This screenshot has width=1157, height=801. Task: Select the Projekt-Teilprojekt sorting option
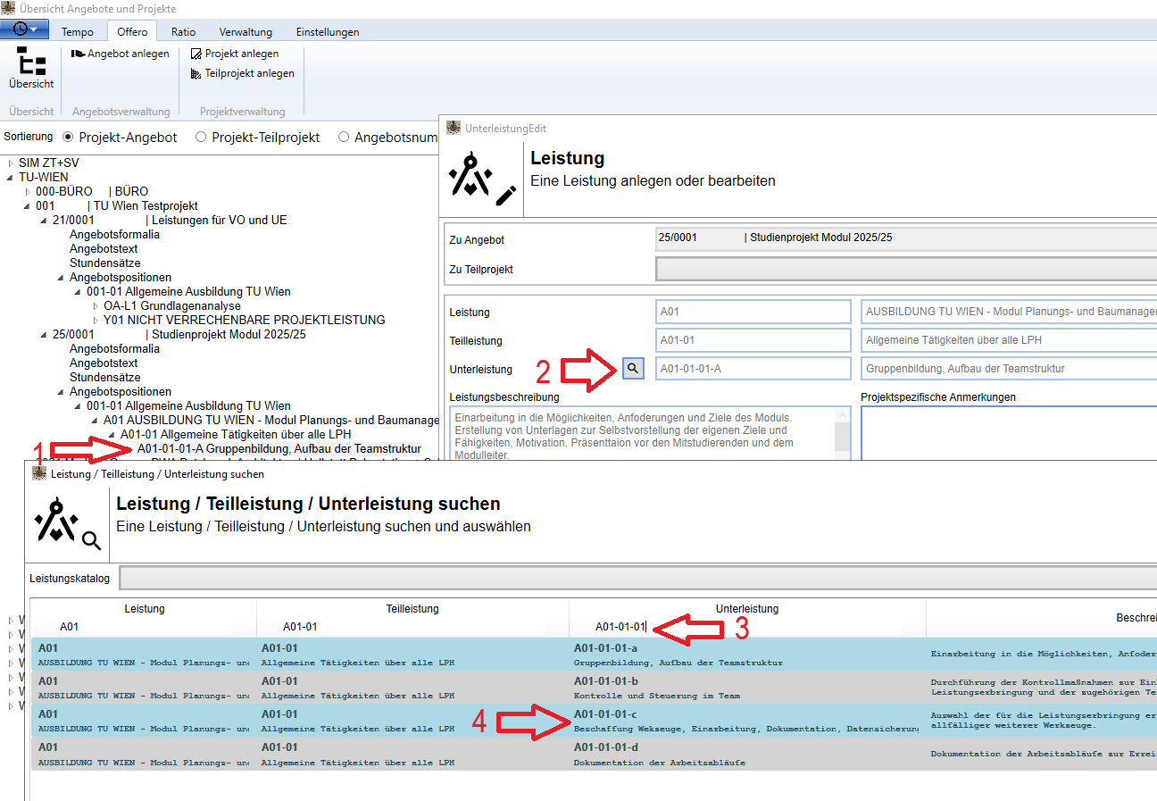[x=201, y=138]
